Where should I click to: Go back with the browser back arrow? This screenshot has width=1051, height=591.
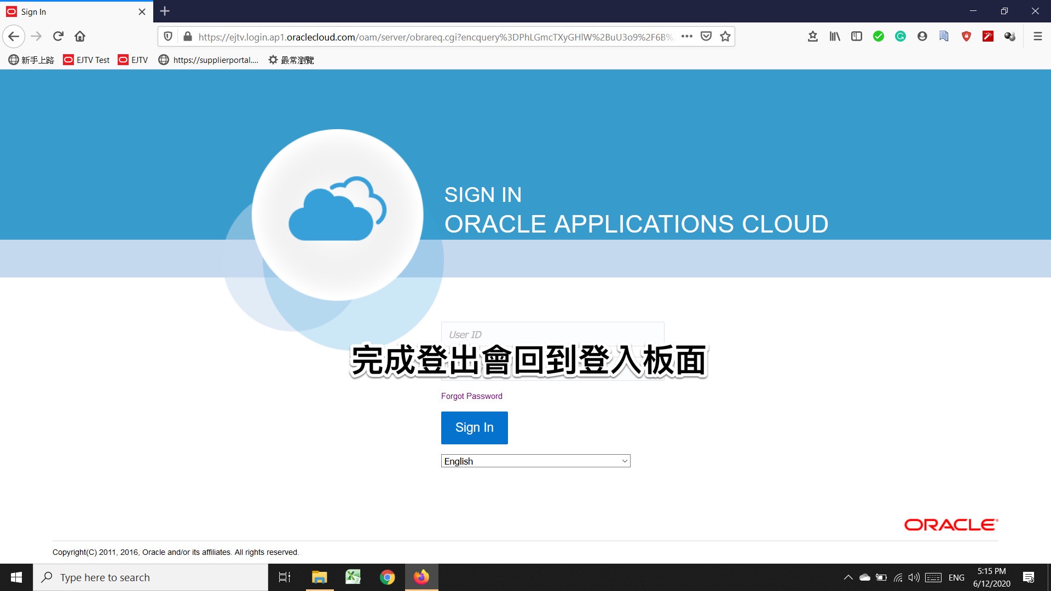click(x=14, y=37)
